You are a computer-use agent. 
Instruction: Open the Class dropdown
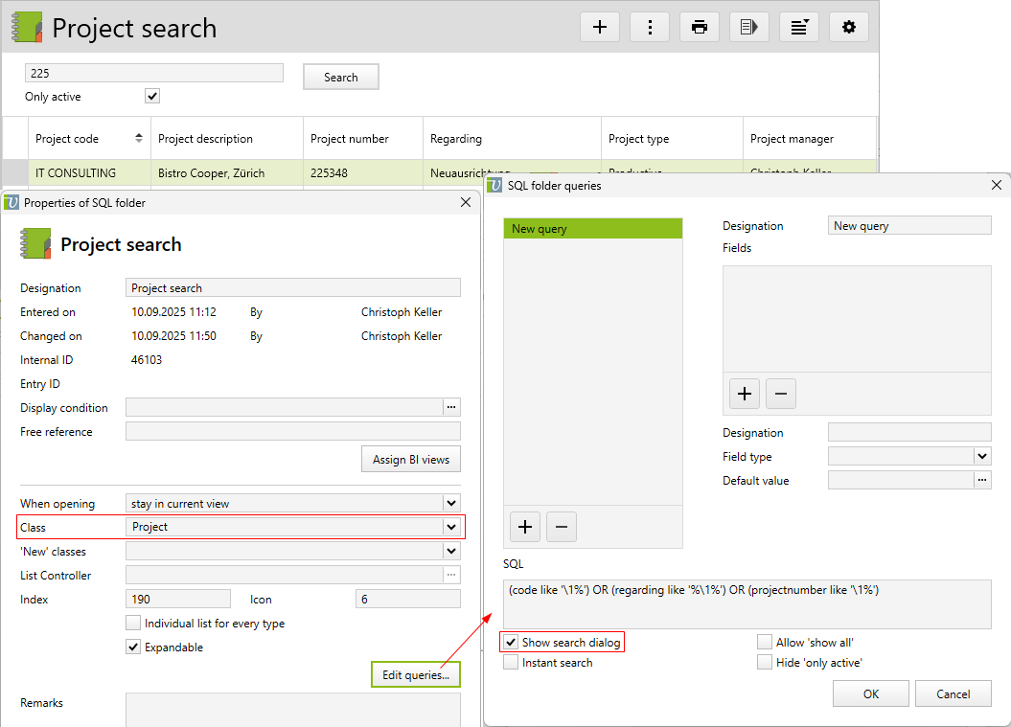coord(450,527)
